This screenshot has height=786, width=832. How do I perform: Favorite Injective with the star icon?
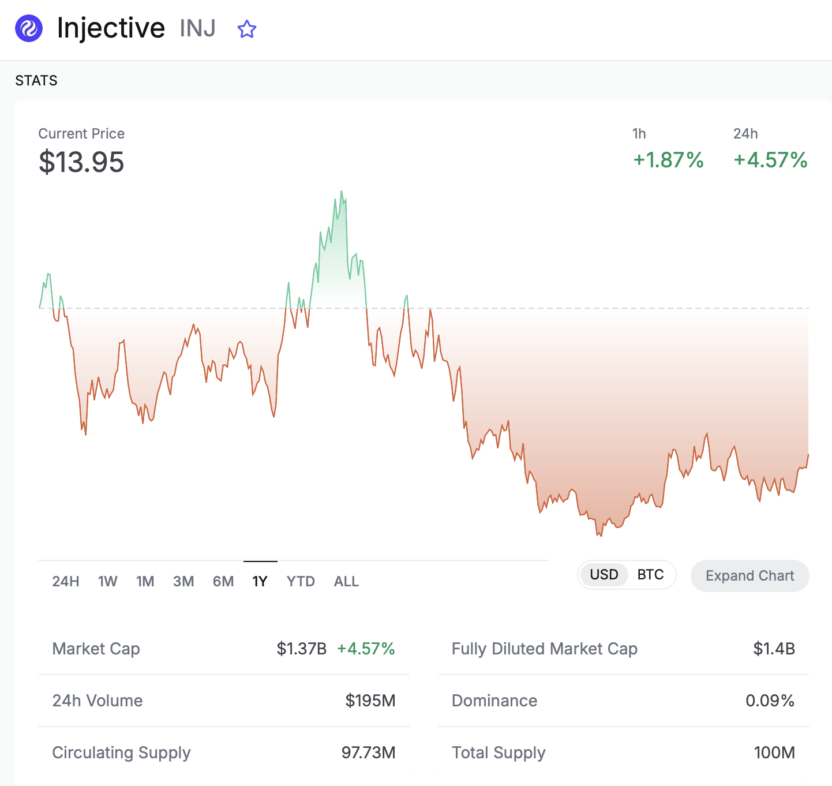coord(247,29)
